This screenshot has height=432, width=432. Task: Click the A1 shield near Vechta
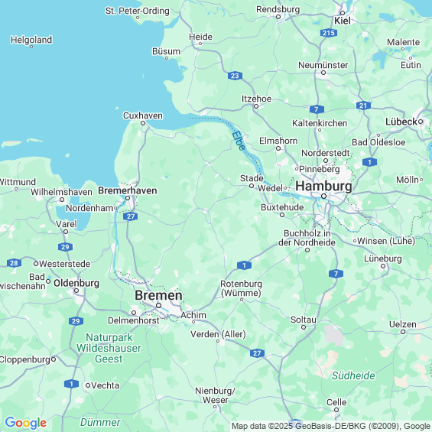pos(71,384)
